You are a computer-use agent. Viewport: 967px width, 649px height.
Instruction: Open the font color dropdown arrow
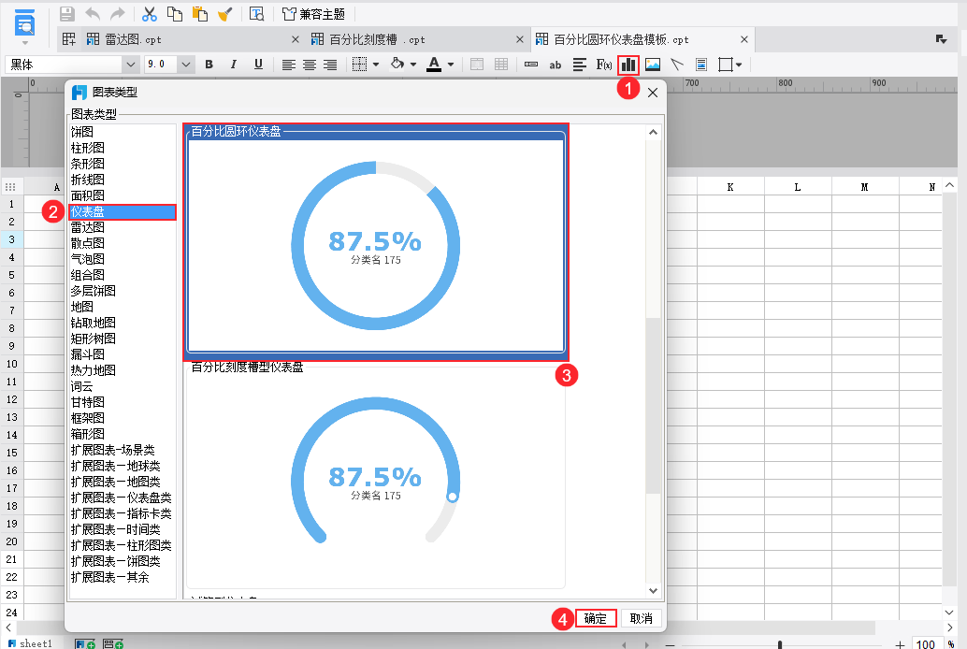tap(451, 65)
